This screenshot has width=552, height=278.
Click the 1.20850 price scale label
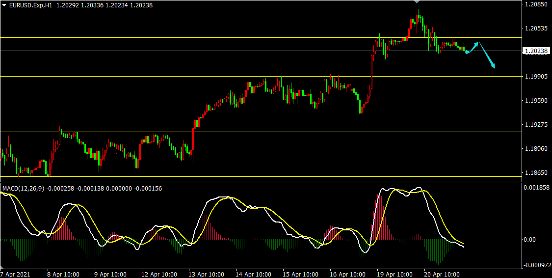tap(536, 4)
